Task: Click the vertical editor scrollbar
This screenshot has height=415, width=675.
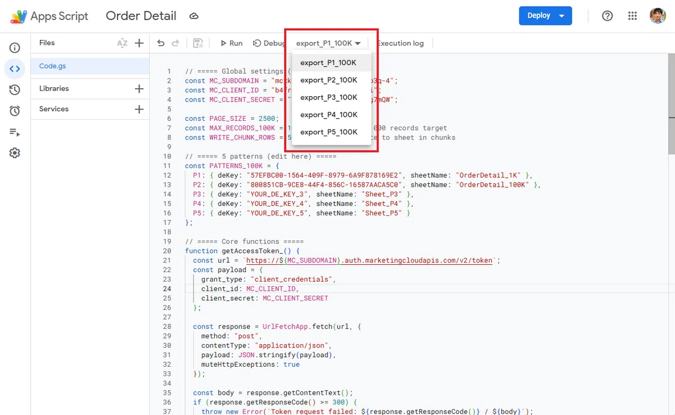Action: click(x=671, y=103)
